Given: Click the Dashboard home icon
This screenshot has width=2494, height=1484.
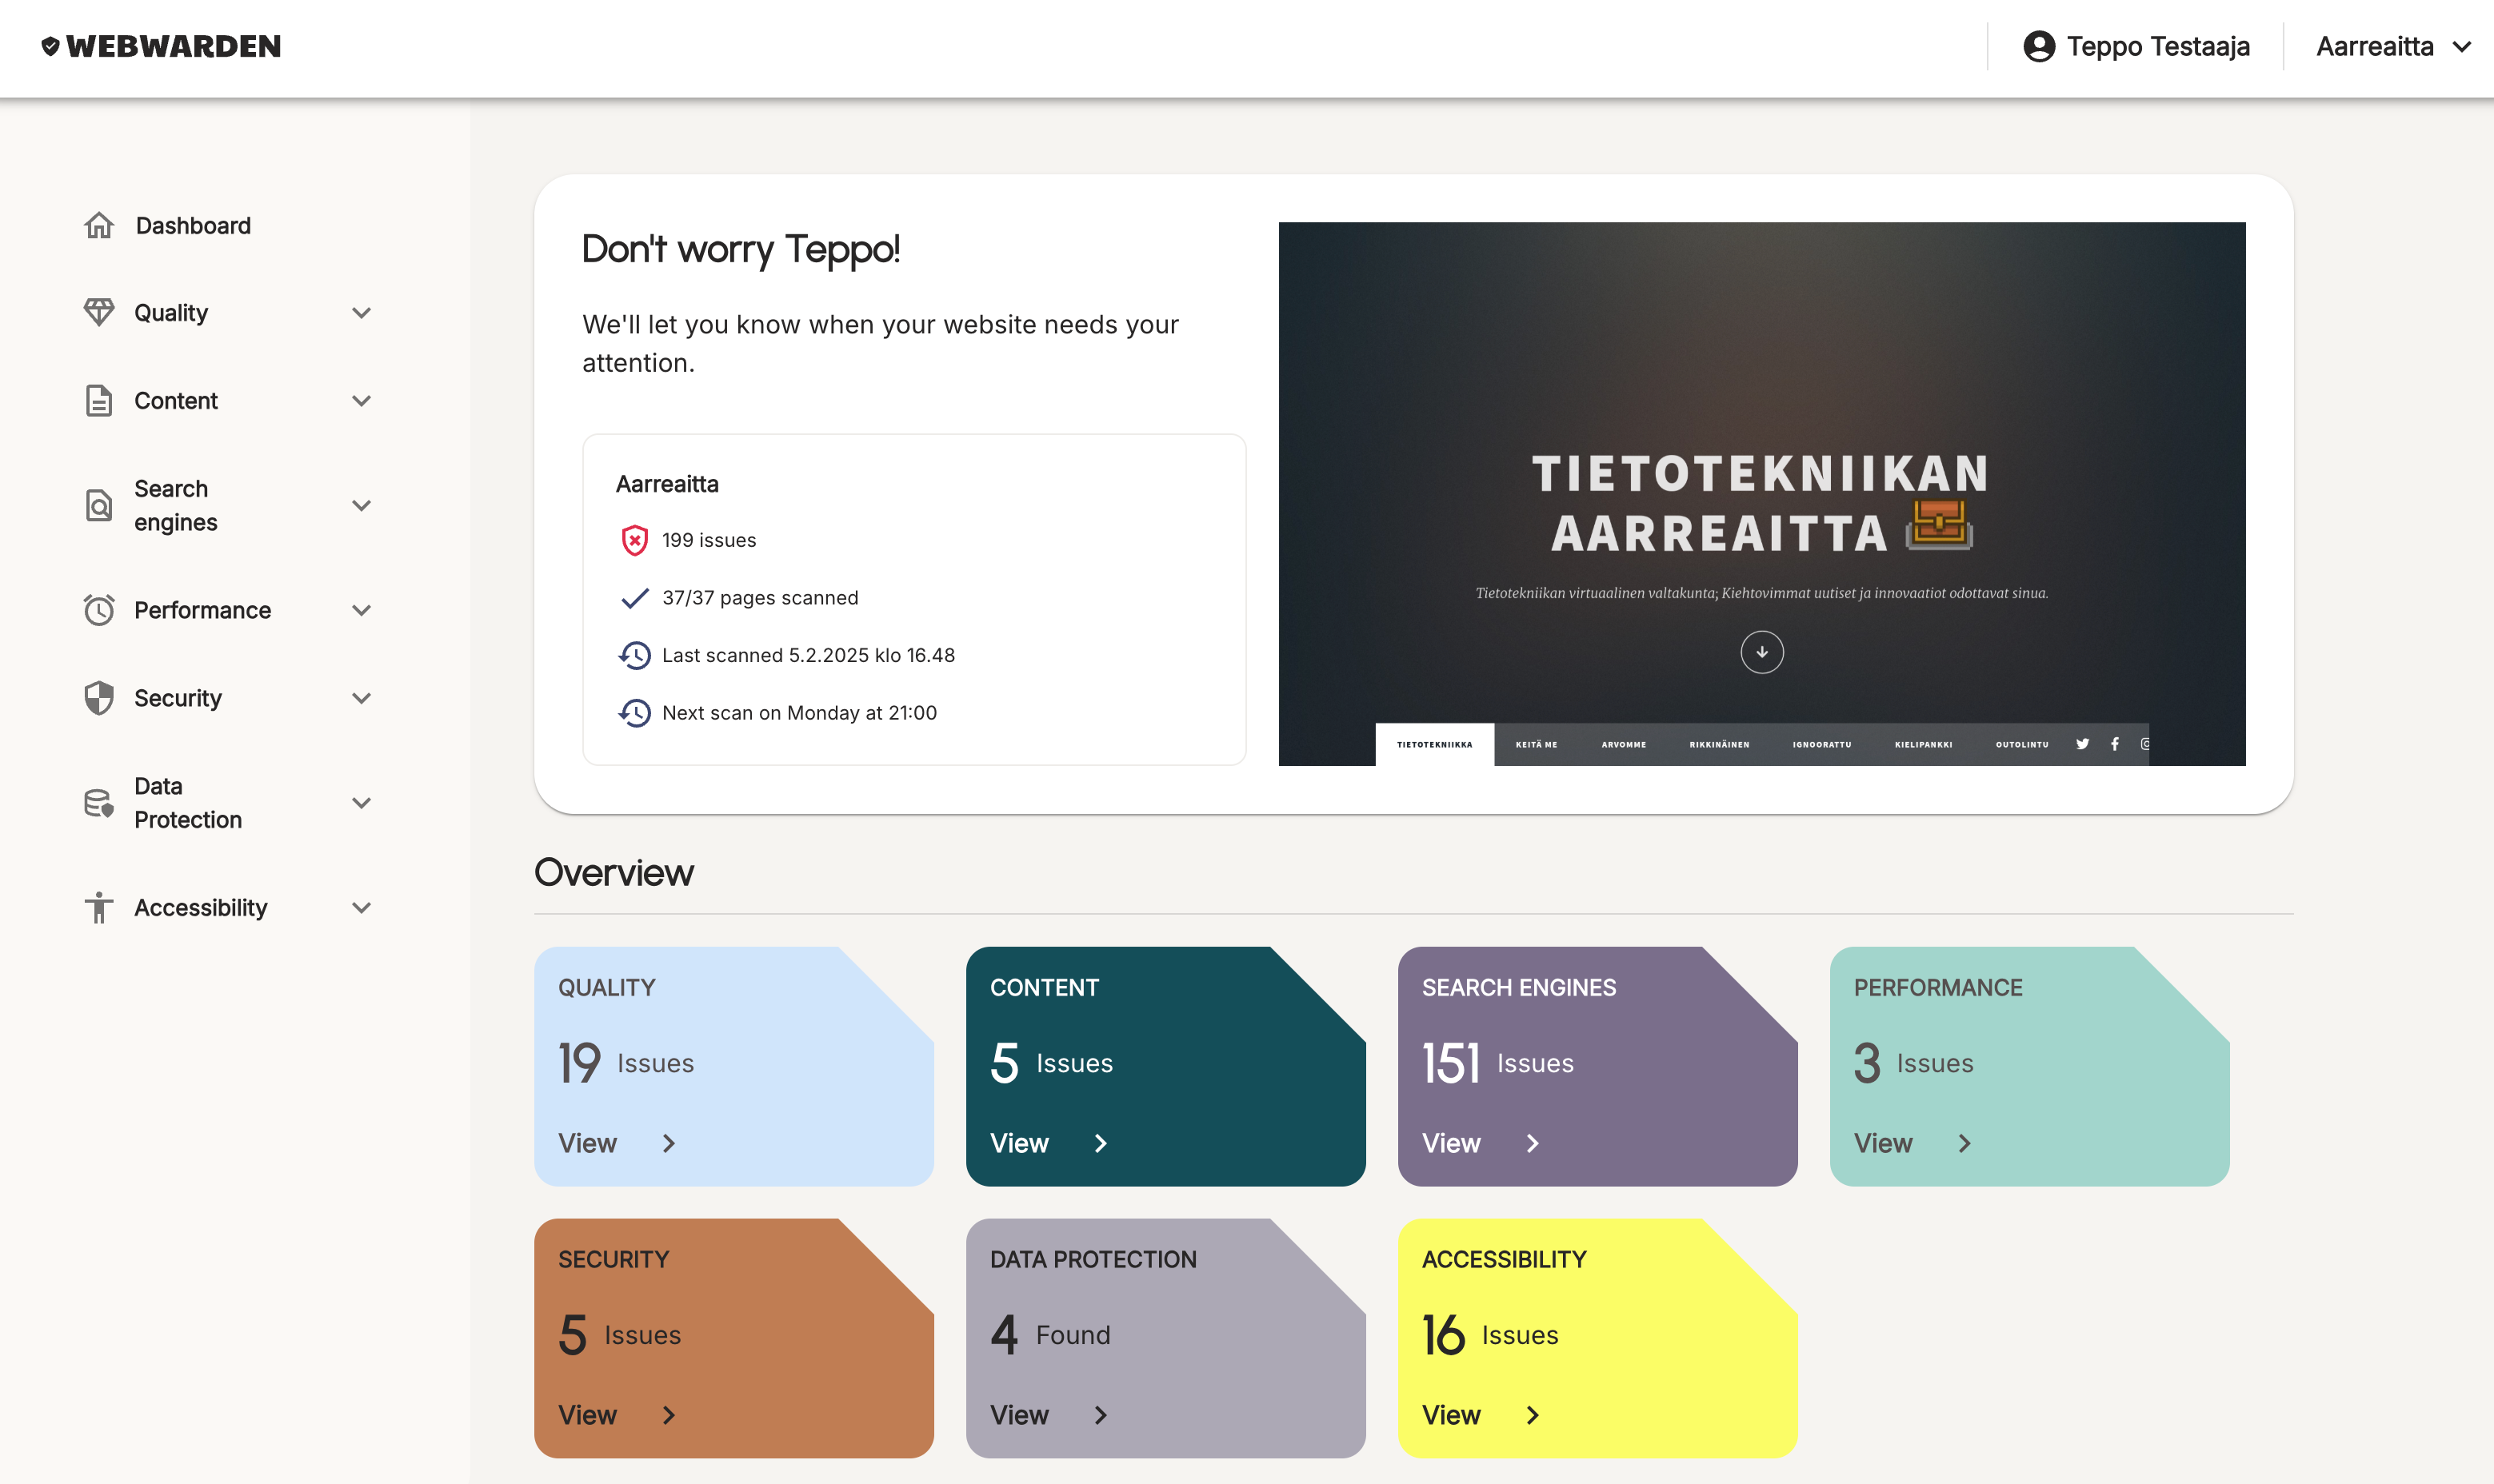Looking at the screenshot, I should click(x=98, y=225).
